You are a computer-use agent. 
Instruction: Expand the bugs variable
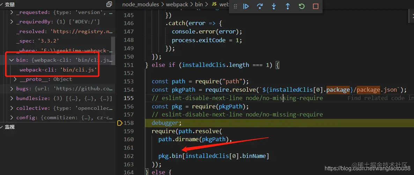point(12,89)
